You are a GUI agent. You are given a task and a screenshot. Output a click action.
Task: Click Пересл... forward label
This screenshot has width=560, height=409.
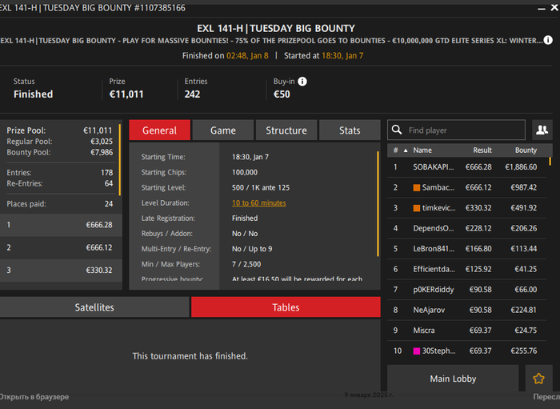point(546,397)
